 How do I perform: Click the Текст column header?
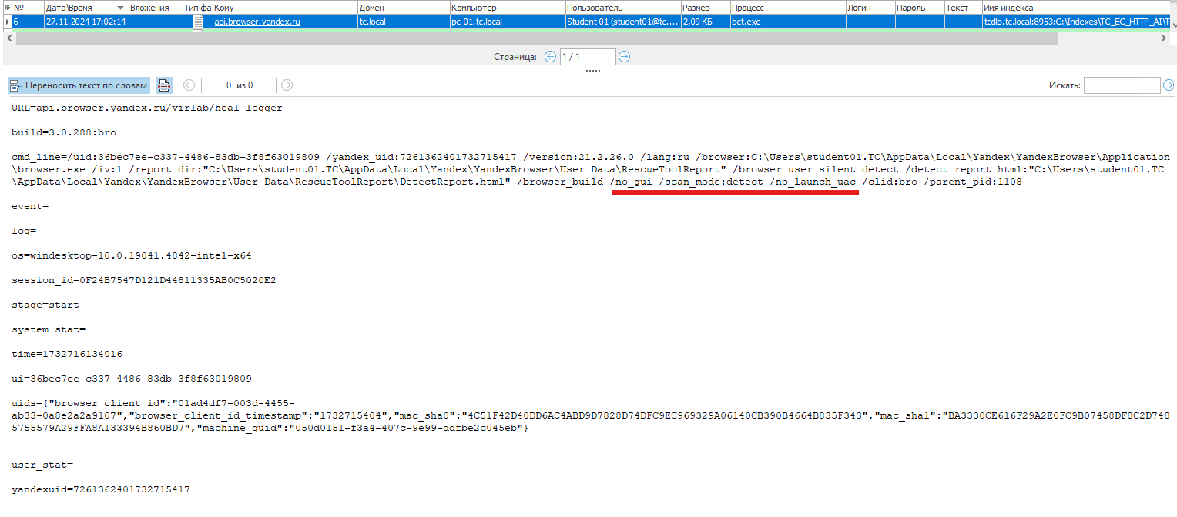pyautogui.click(x=963, y=7)
